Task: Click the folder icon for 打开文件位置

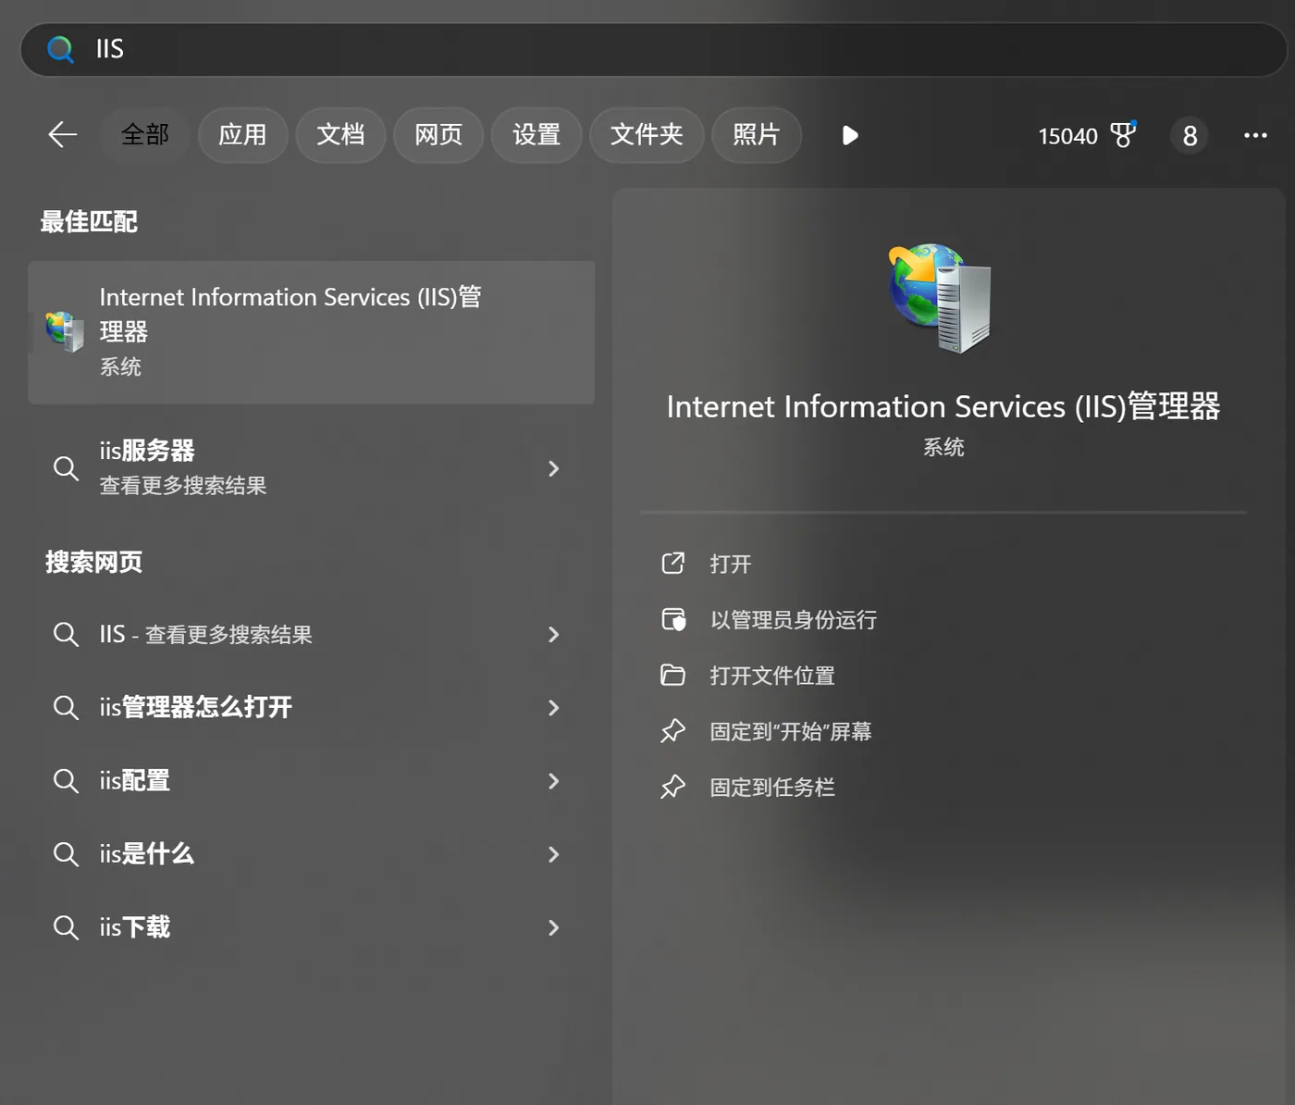Action: pyautogui.click(x=672, y=676)
